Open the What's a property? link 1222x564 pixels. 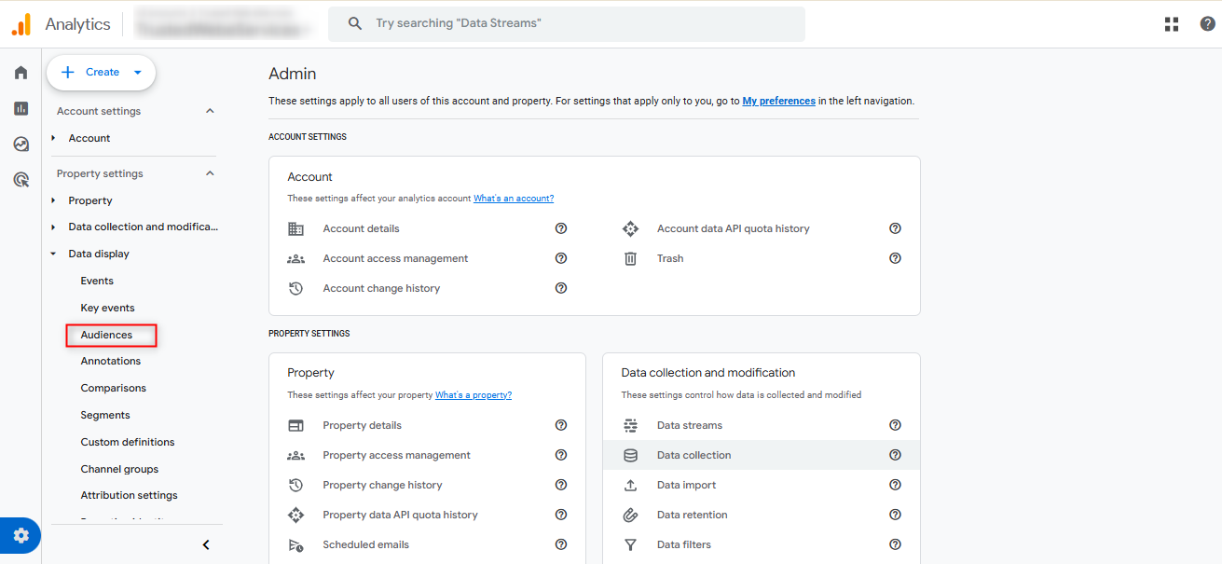coord(474,395)
